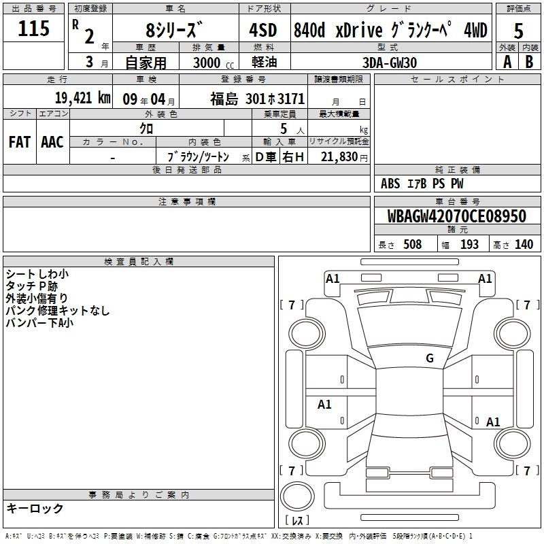Screen dimensions: 544x544
Task: Click the キーロック notice text
Action: pos(35,508)
